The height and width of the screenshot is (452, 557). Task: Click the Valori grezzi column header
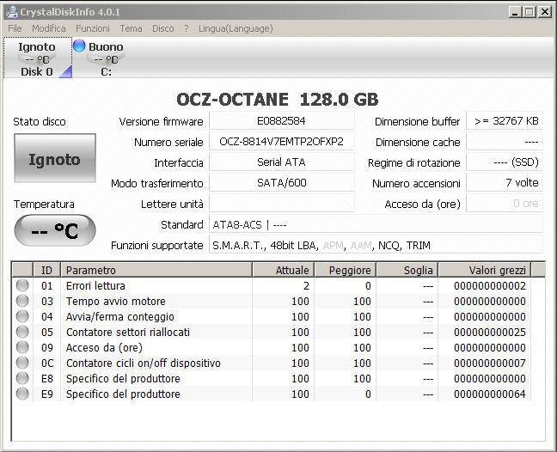485,270
